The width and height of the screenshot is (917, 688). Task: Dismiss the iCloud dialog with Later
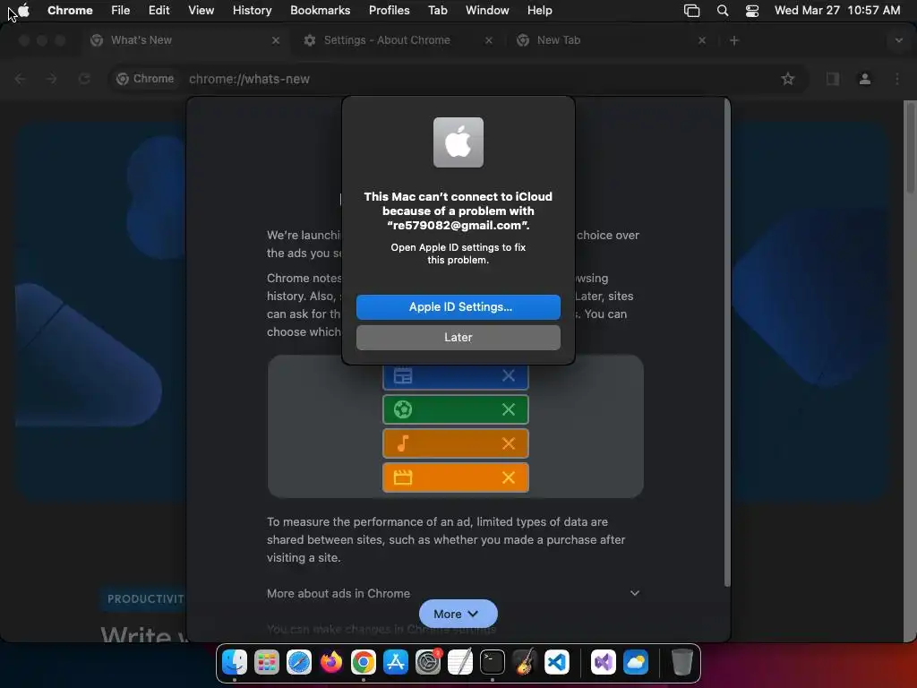(x=458, y=338)
